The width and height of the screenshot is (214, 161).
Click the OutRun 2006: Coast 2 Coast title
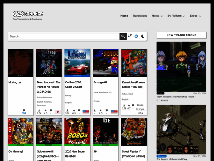(74, 85)
